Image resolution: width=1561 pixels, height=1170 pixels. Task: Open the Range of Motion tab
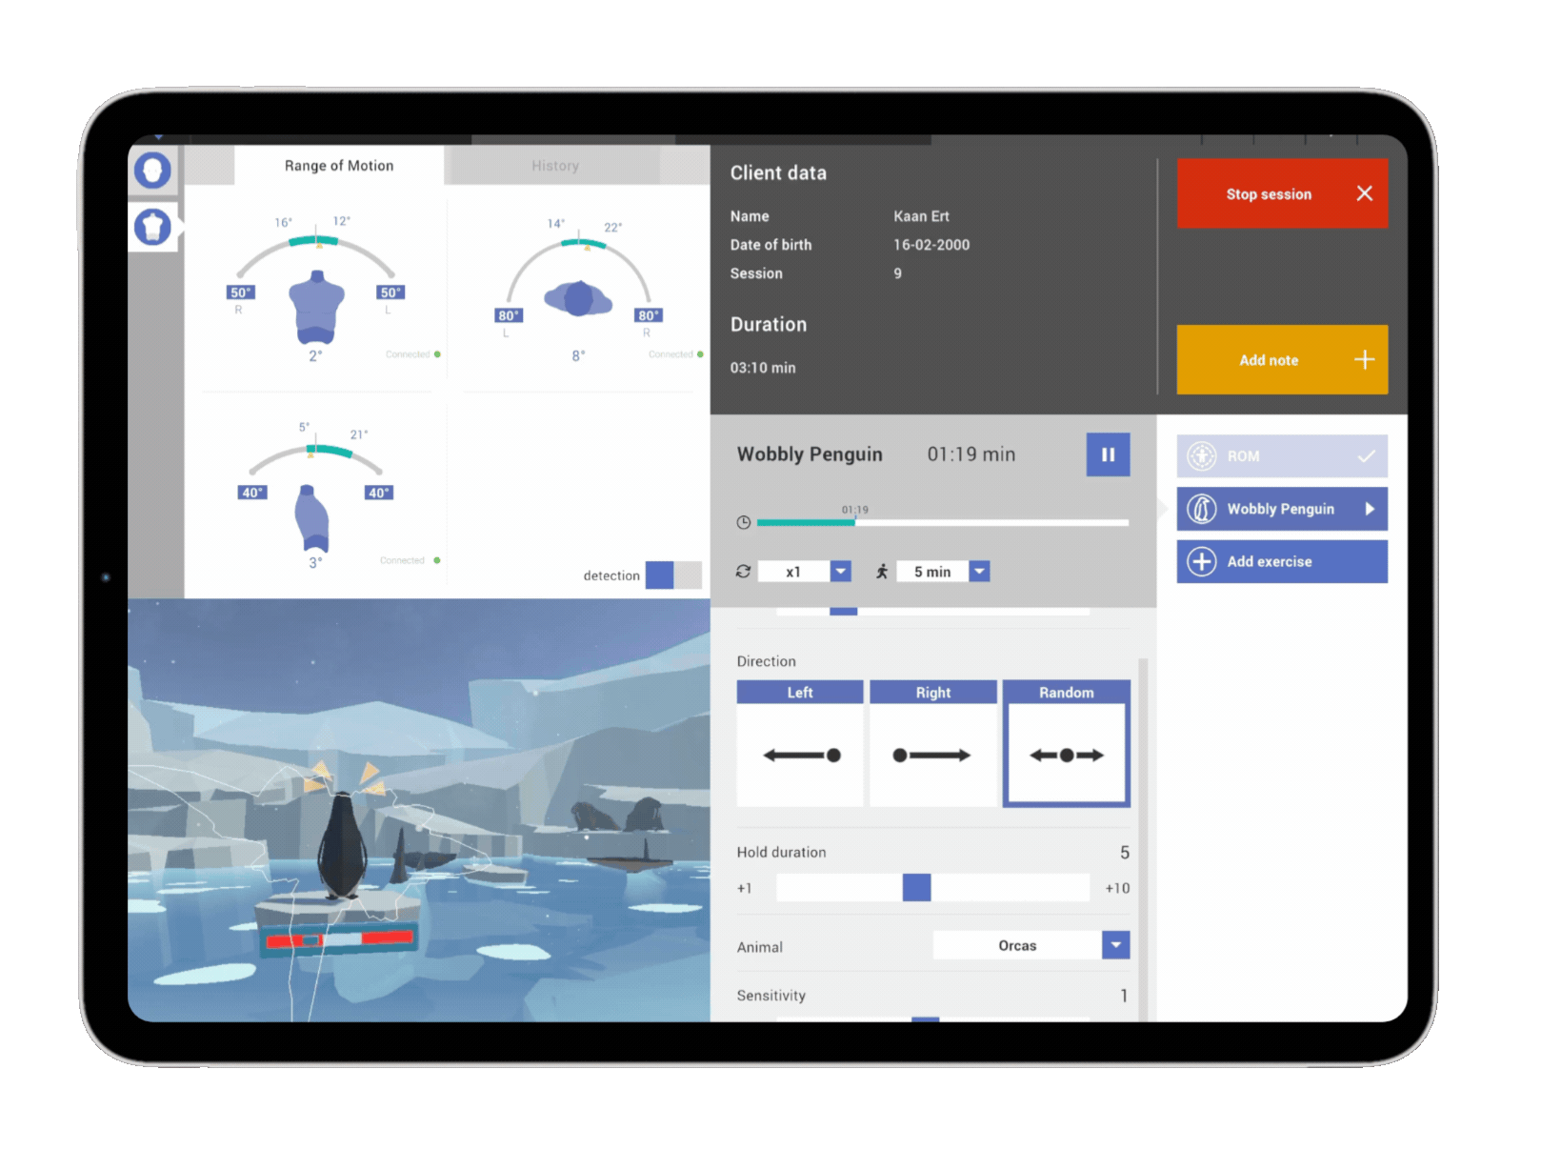339,166
